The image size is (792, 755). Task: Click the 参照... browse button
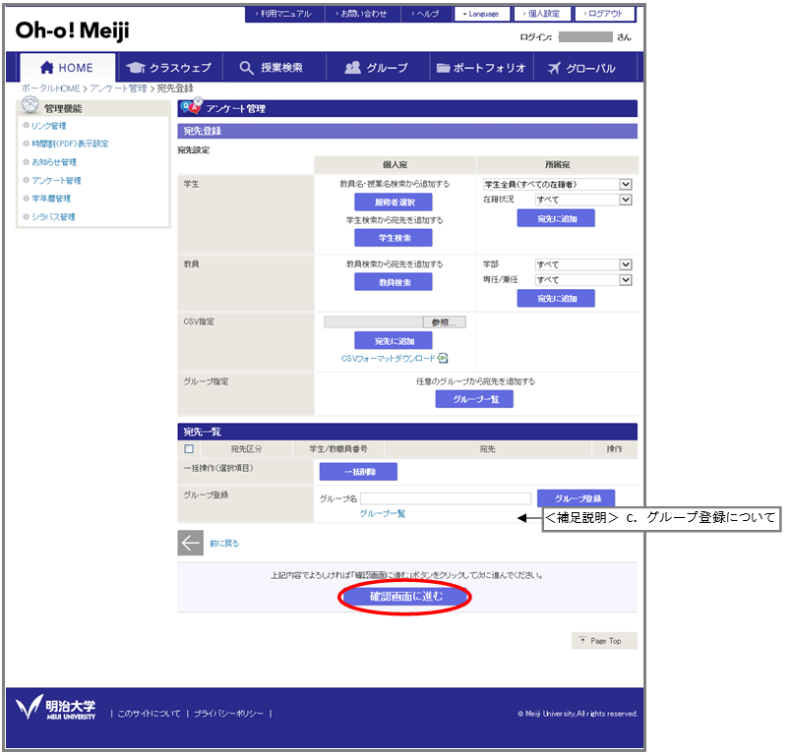click(x=444, y=322)
